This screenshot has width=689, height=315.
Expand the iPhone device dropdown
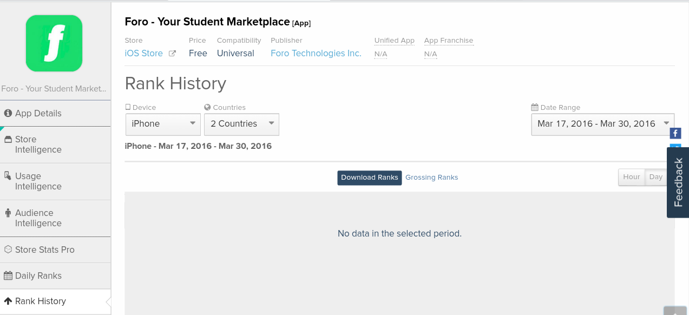pyautogui.click(x=163, y=124)
